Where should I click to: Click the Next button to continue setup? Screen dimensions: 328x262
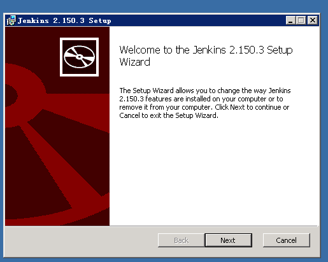(x=229, y=240)
